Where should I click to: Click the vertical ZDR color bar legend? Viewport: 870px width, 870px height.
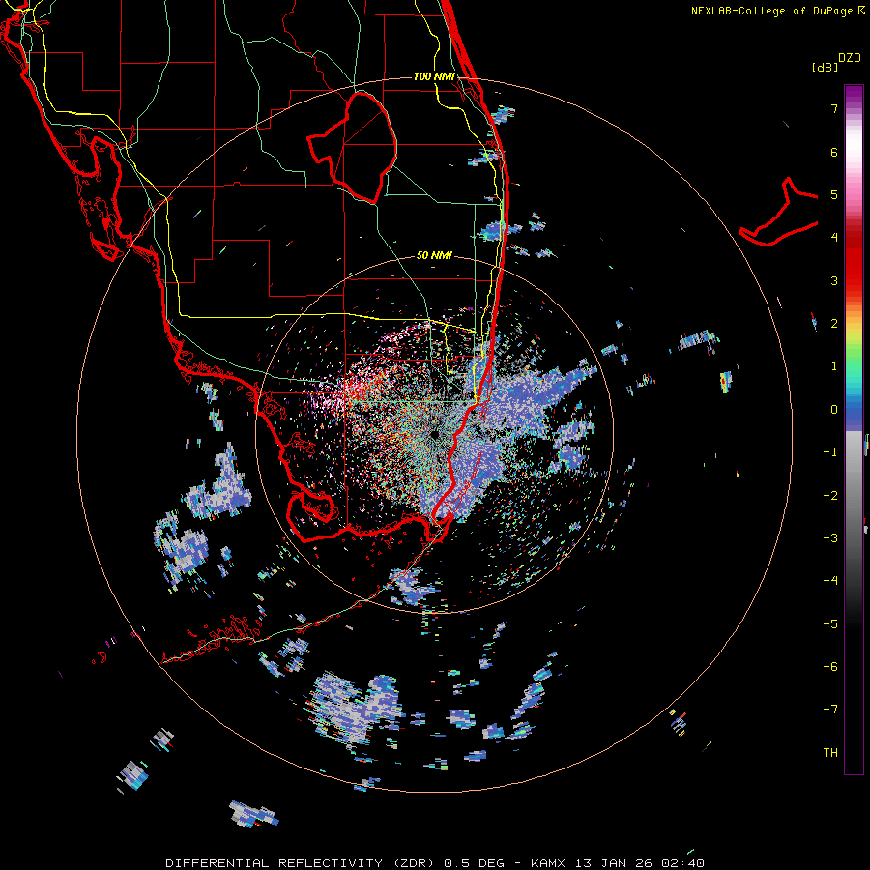[854, 429]
